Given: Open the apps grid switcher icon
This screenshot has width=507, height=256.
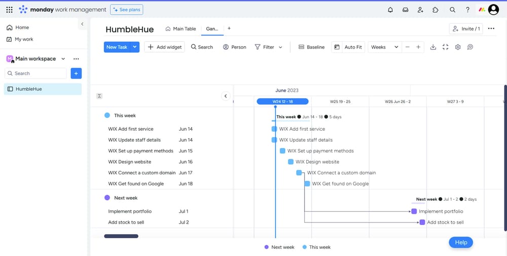Looking at the screenshot, I should click(9, 10).
